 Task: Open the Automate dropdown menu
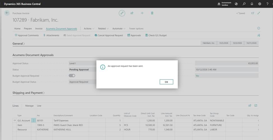pos(119,29)
